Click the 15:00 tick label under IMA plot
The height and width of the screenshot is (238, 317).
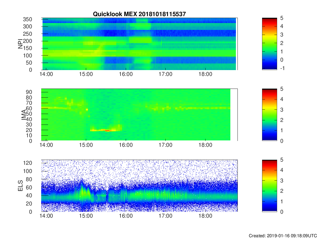[x=86, y=145]
